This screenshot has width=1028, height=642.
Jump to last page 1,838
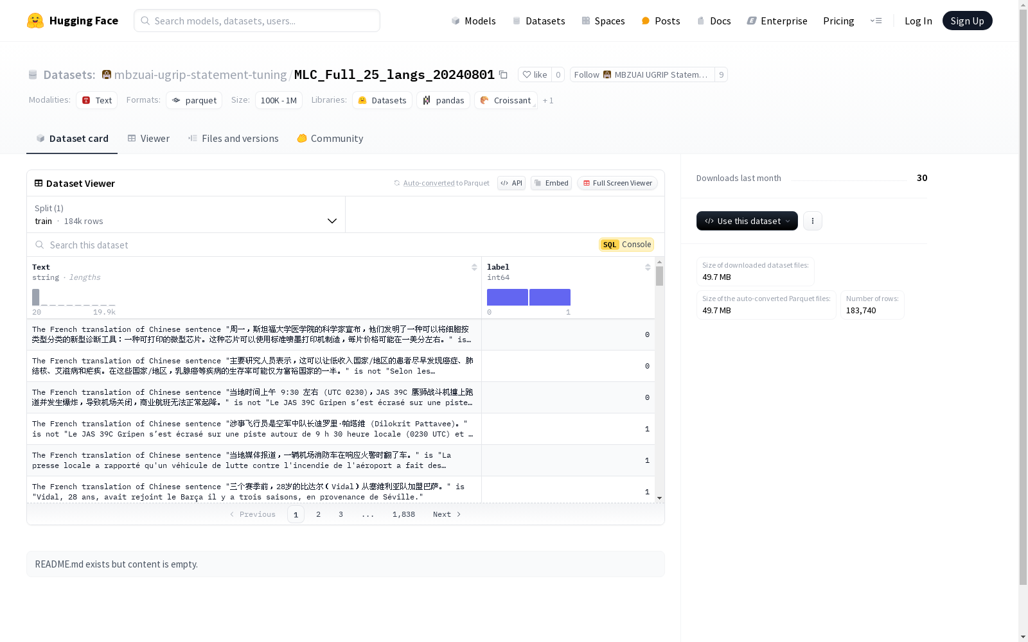click(x=403, y=514)
